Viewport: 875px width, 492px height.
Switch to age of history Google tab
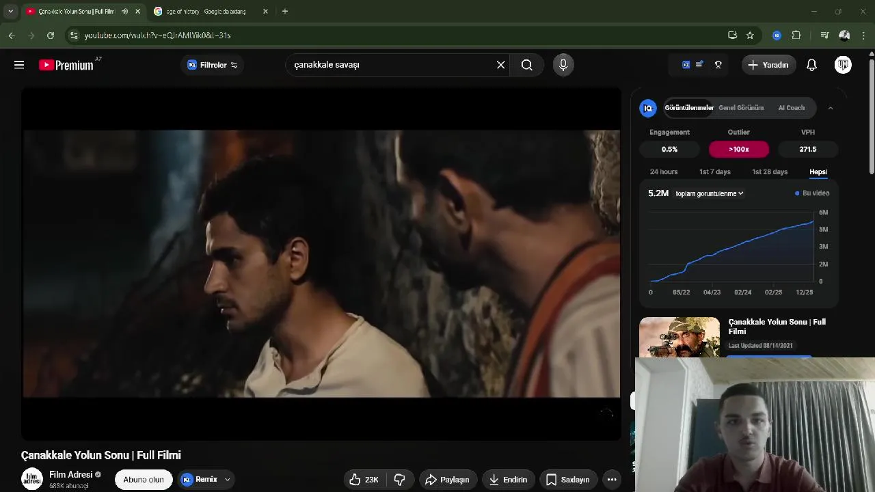click(x=205, y=12)
